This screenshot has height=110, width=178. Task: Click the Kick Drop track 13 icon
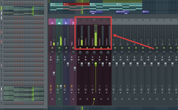[66, 23]
